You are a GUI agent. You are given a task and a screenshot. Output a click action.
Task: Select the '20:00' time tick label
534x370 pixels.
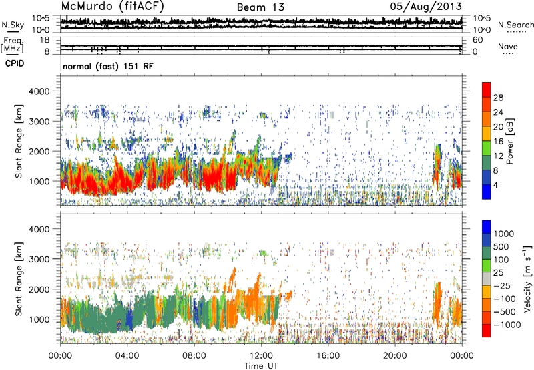[x=394, y=356]
